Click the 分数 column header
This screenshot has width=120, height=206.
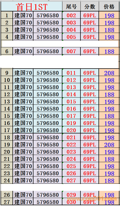click(89, 6)
